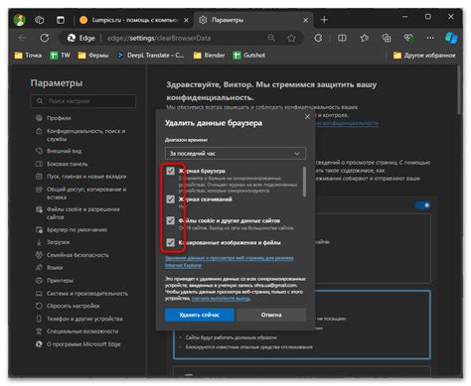Open Browser essentials heart icon
The height and width of the screenshot is (386, 471).
tap(408, 38)
